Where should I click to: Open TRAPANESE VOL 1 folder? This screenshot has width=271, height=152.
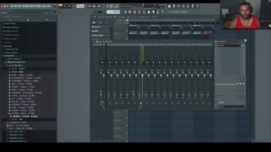coord(17,135)
